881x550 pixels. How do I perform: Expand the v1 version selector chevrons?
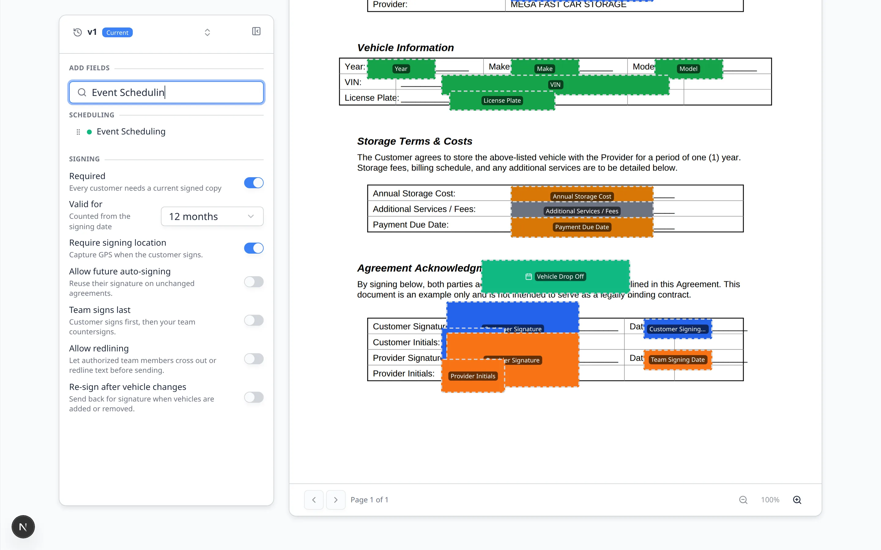click(207, 32)
